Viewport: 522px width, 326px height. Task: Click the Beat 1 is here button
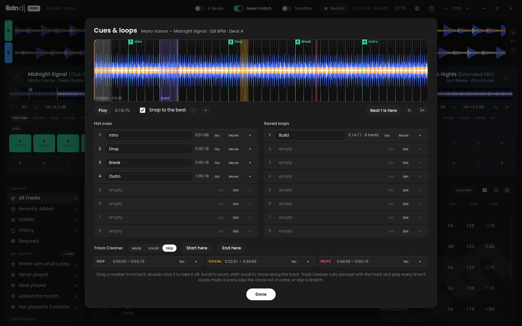(x=383, y=110)
